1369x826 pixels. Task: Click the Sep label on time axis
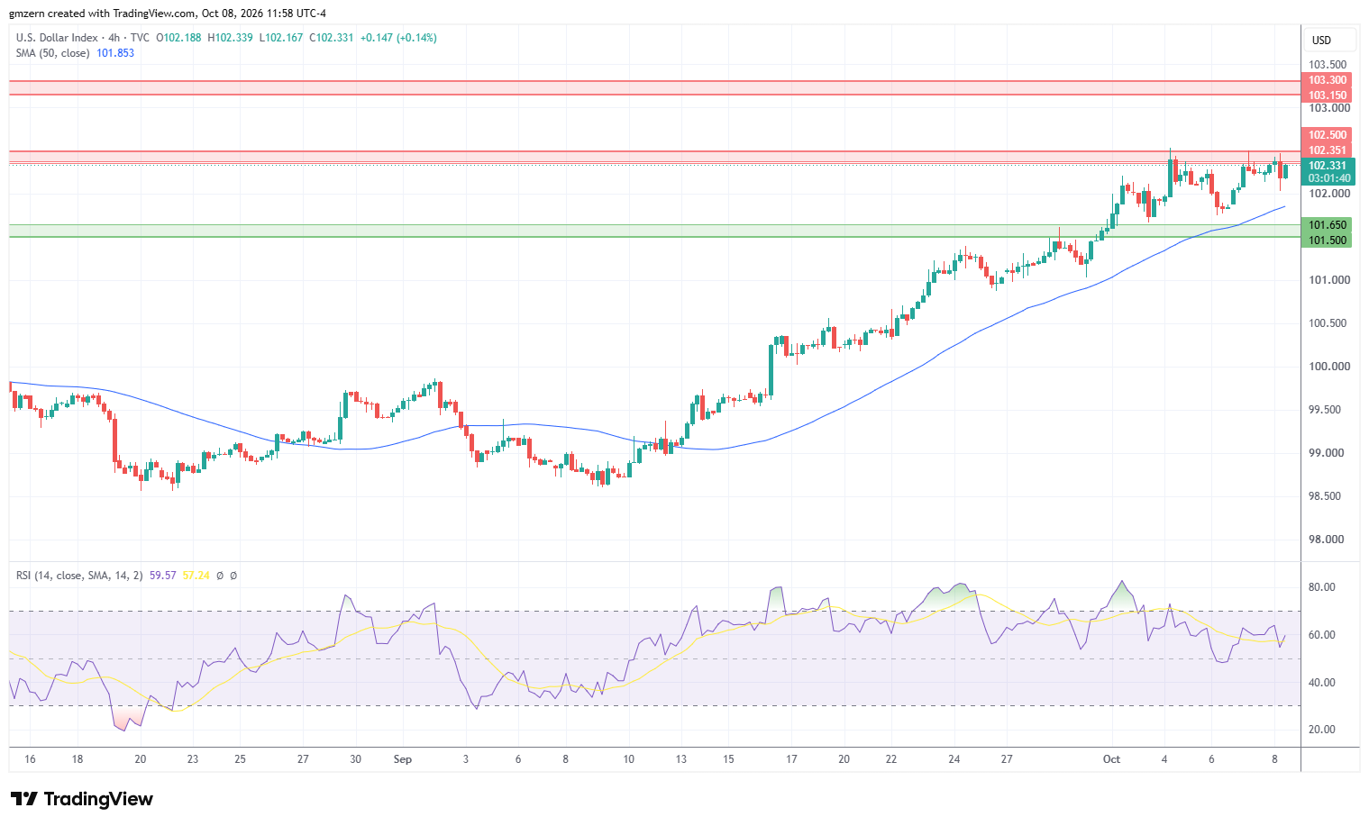[403, 759]
